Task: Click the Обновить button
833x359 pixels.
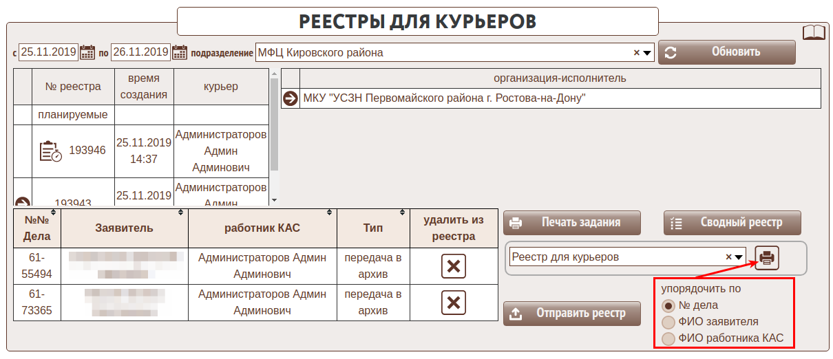Action: (x=726, y=52)
